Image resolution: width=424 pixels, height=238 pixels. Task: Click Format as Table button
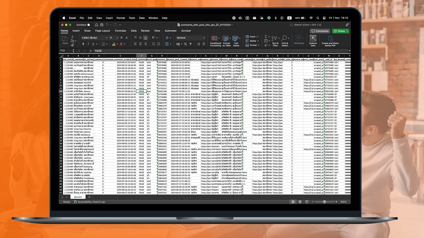coord(226,41)
